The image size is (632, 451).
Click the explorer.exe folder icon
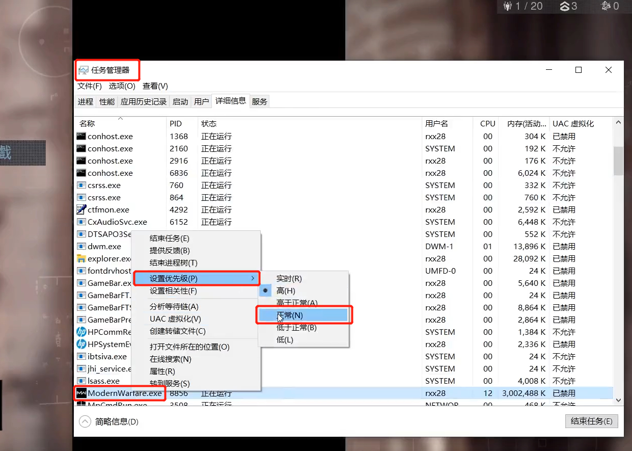81,258
